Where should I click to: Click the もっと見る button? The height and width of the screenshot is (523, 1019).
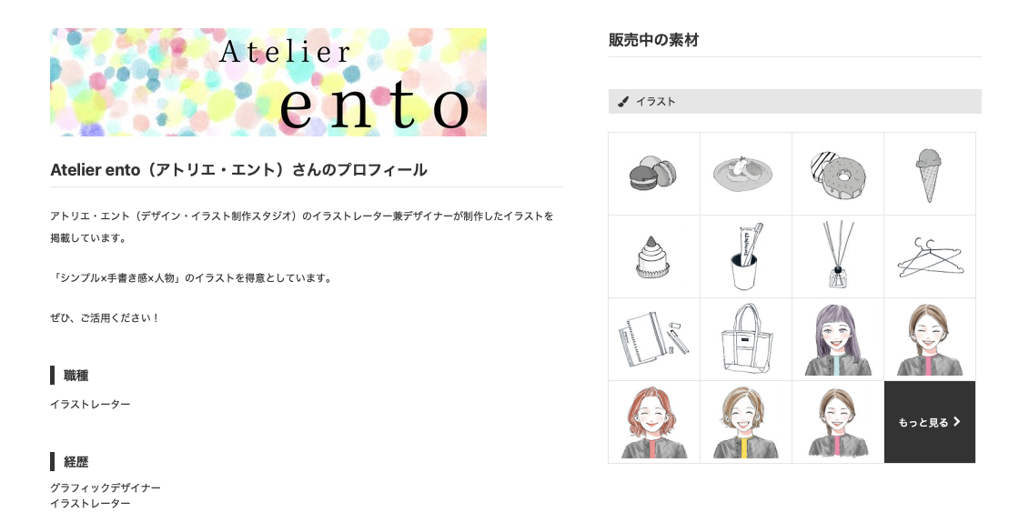[x=930, y=422]
